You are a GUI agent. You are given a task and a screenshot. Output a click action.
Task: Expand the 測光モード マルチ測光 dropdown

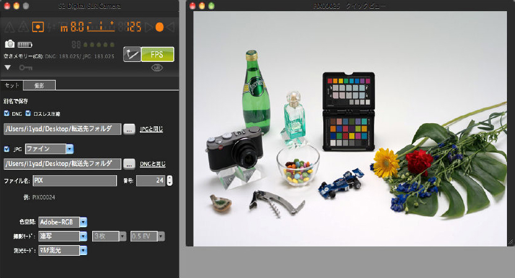point(83,250)
